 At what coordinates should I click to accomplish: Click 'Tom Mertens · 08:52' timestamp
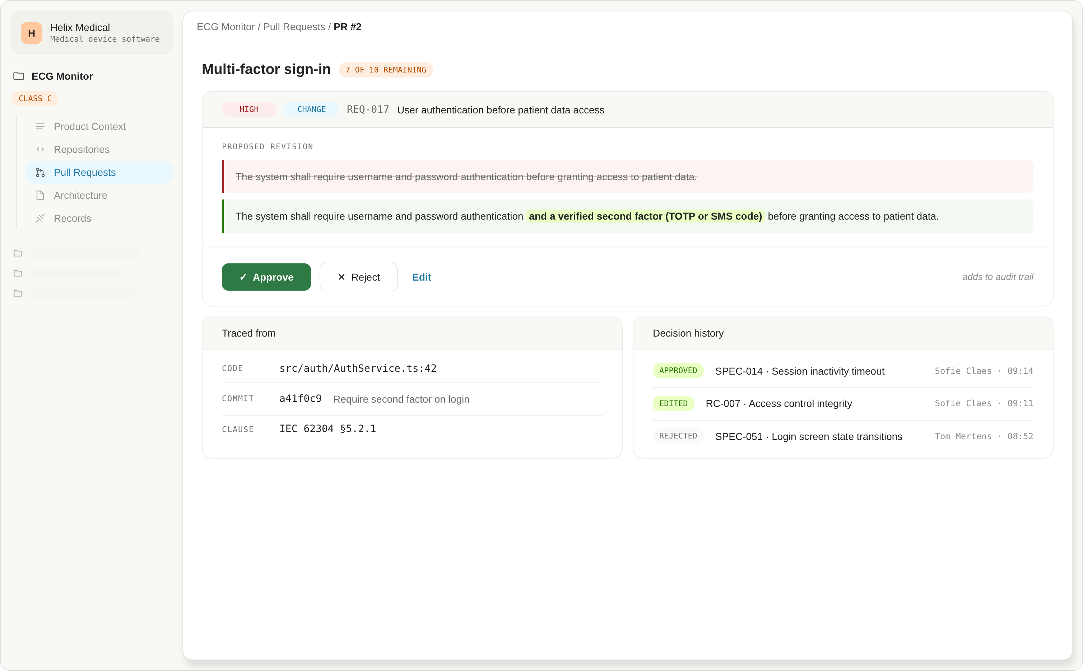[984, 436]
